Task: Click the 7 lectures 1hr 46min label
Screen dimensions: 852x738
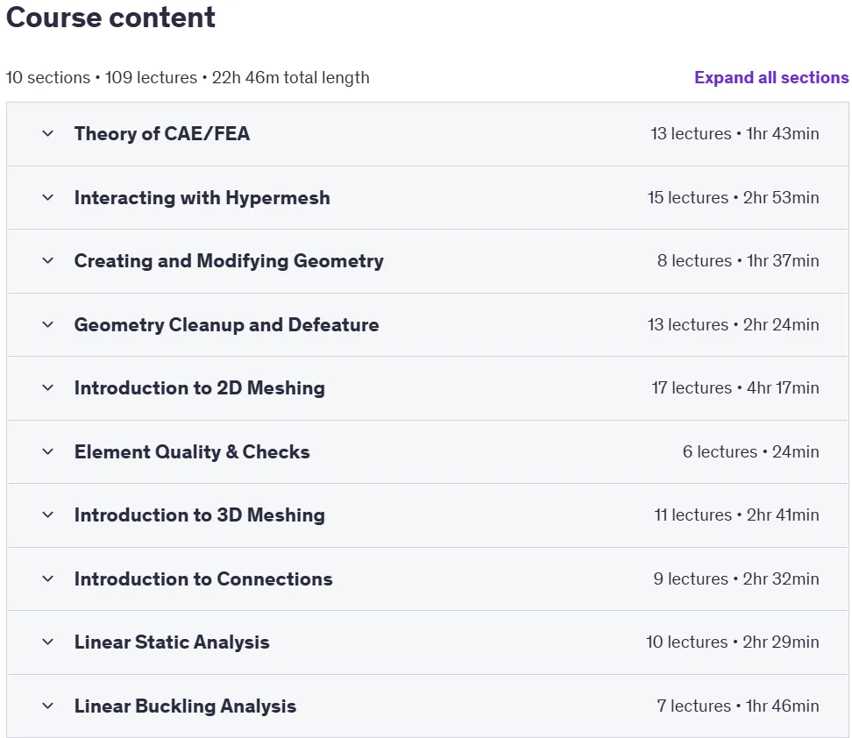Action: [x=738, y=706]
